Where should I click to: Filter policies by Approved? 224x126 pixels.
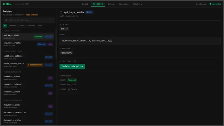[x=31, y=26]
